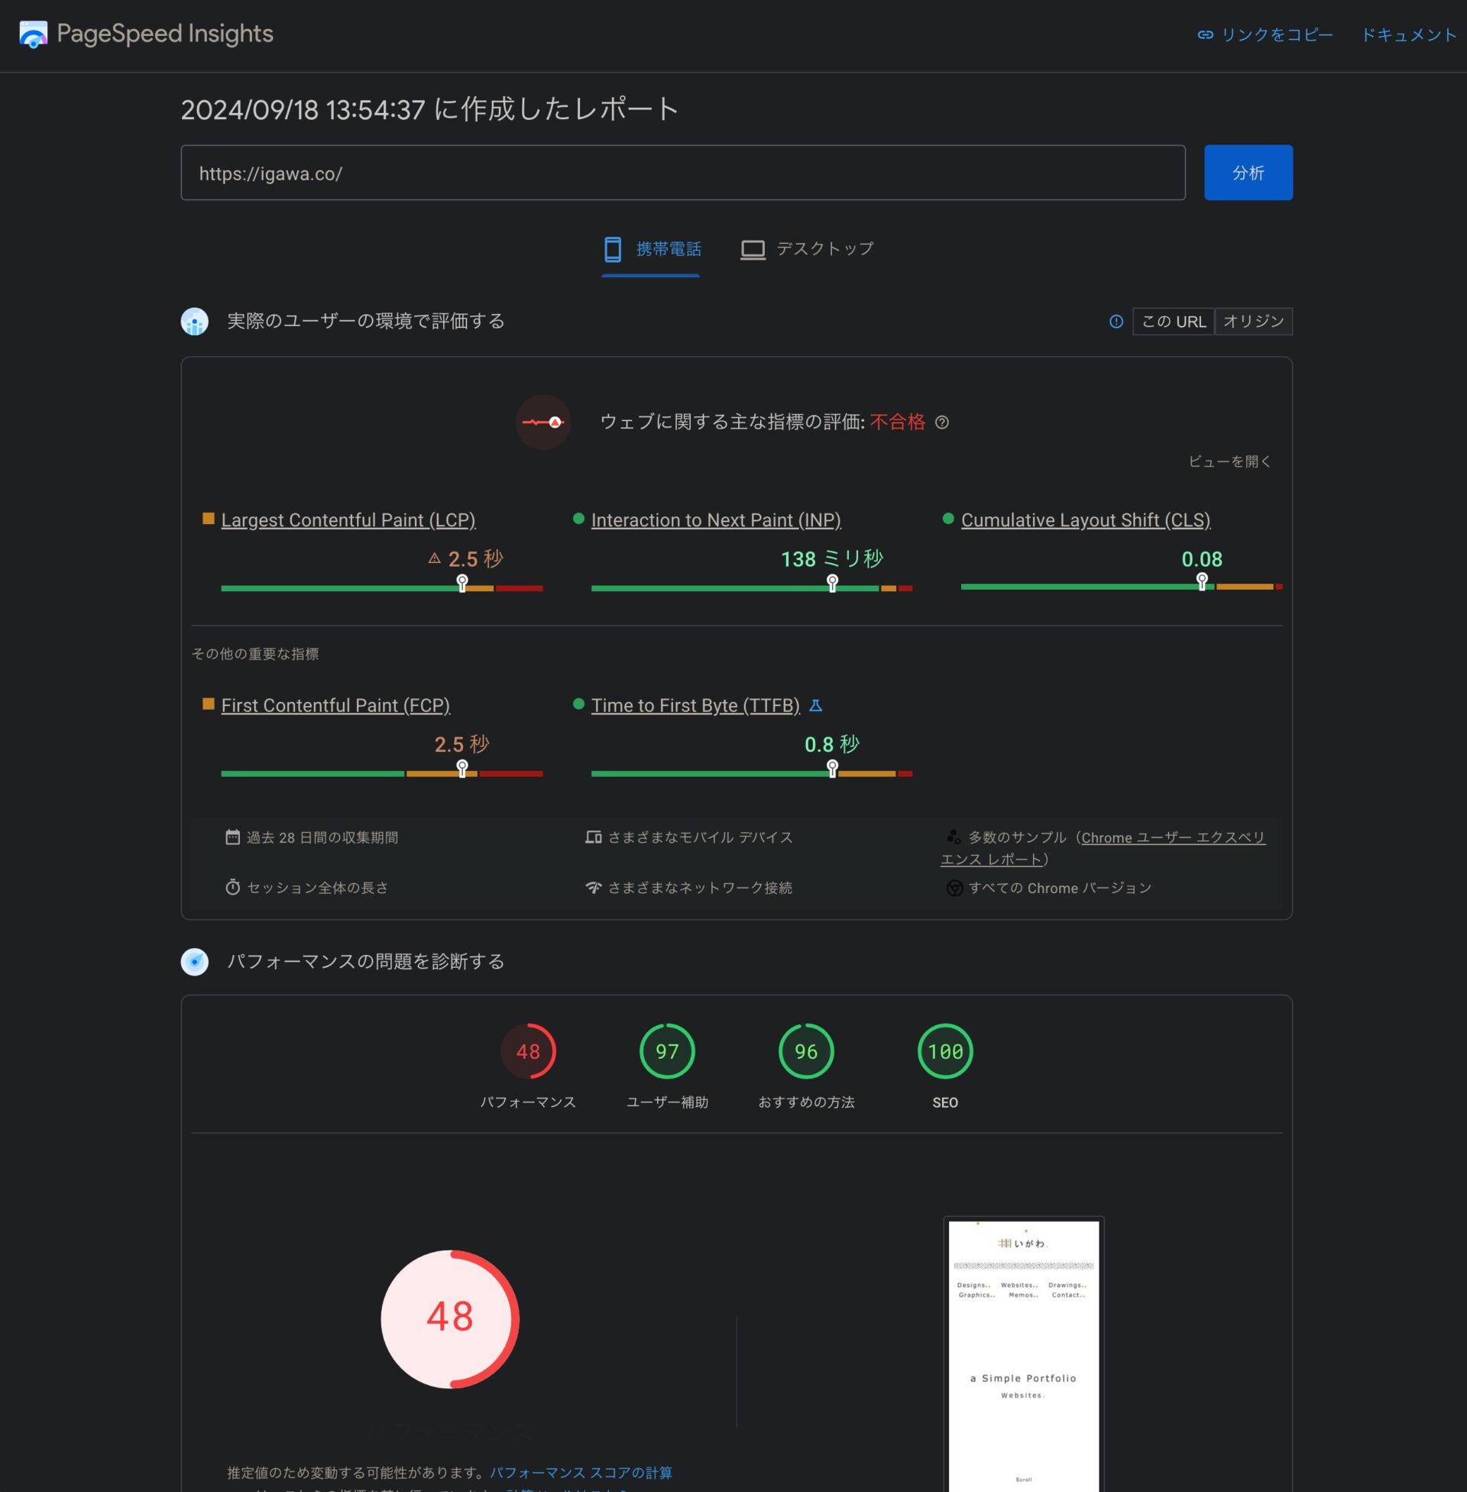Click the LCP distribution bar marker
This screenshot has width=1467, height=1492.
(462, 583)
